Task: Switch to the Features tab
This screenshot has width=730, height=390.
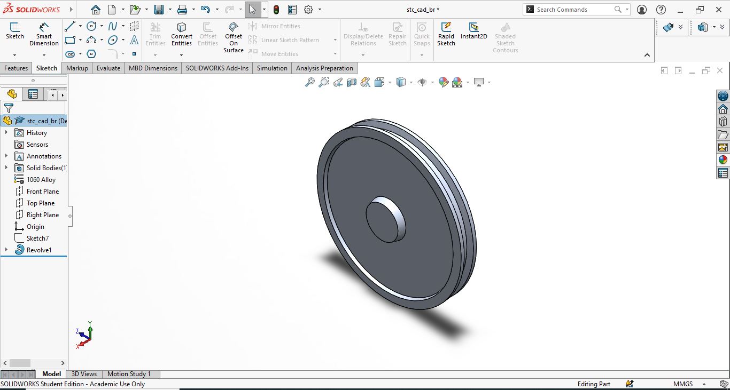Action: (x=16, y=68)
